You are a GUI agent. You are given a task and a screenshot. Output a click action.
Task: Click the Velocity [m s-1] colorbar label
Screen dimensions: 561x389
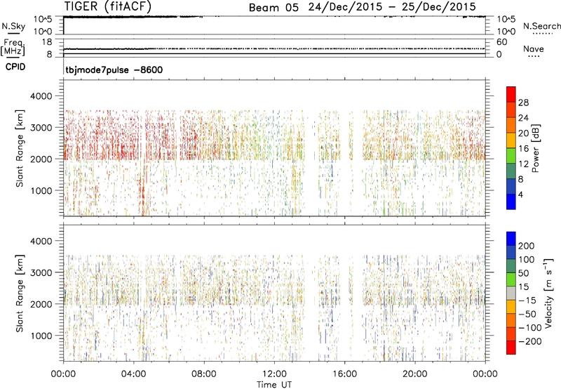[548, 293]
